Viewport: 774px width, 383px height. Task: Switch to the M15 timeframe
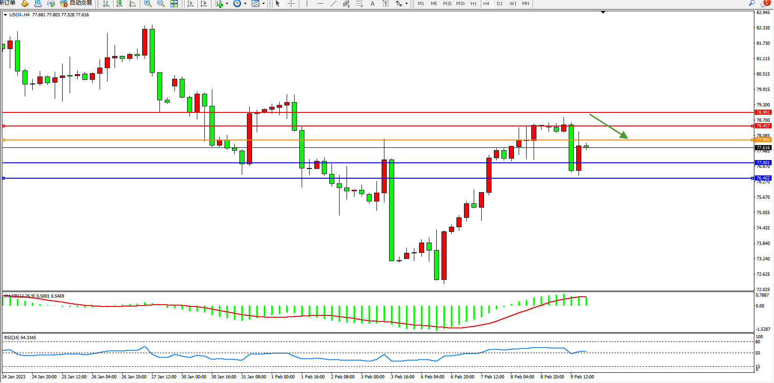(447, 4)
